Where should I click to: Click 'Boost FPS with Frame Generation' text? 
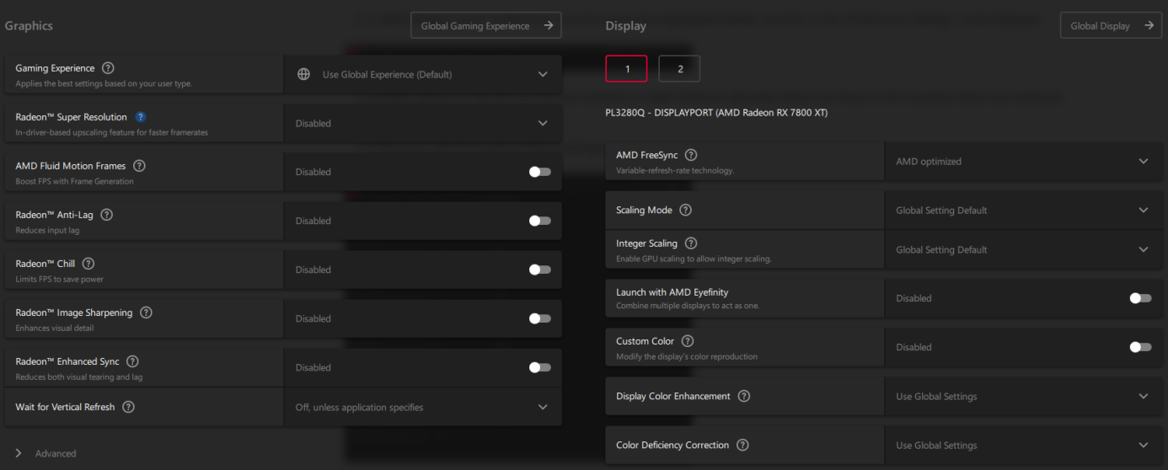coord(74,181)
